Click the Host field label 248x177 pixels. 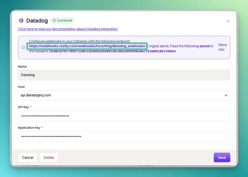pos(21,87)
